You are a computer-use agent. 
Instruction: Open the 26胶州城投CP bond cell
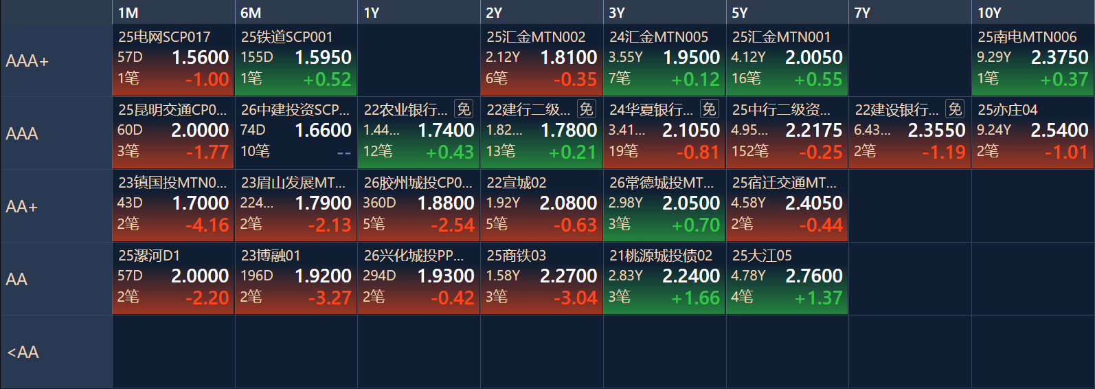click(x=419, y=205)
